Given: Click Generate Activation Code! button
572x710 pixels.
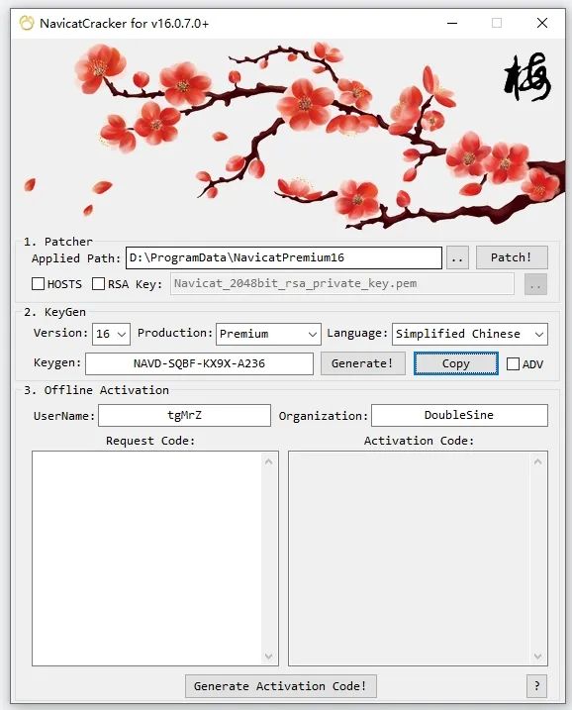Looking at the screenshot, I should (x=281, y=686).
